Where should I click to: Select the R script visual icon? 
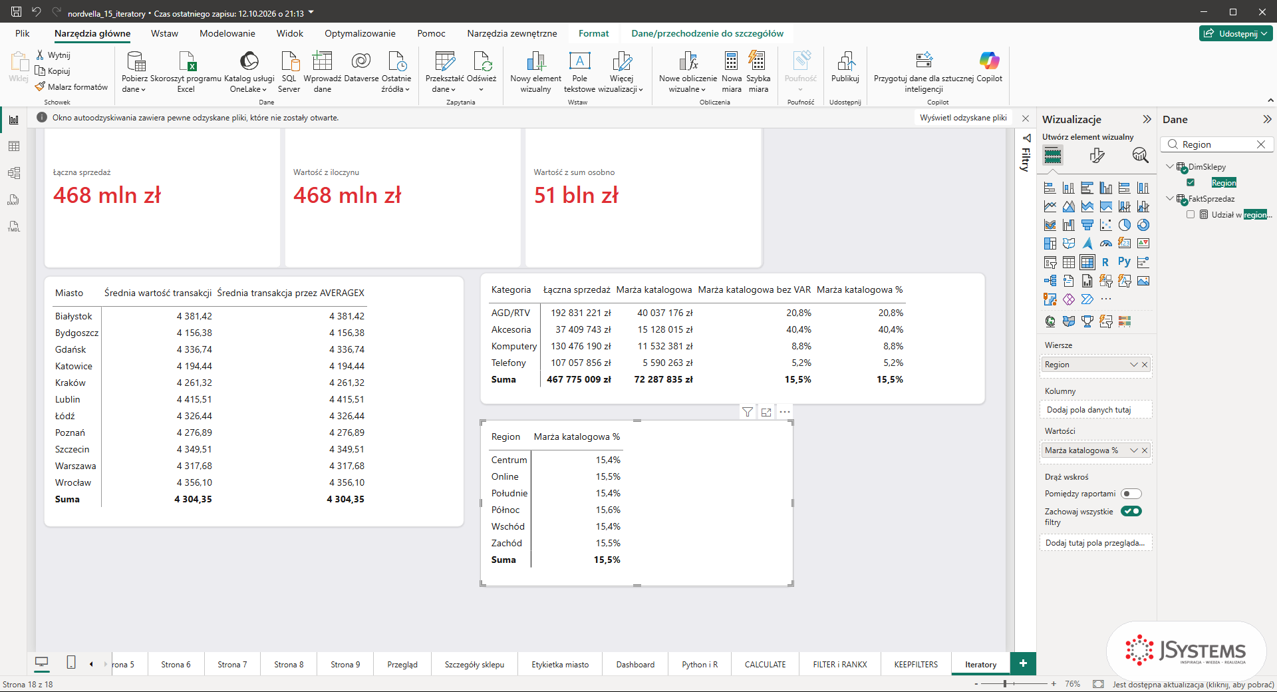pyautogui.click(x=1105, y=262)
